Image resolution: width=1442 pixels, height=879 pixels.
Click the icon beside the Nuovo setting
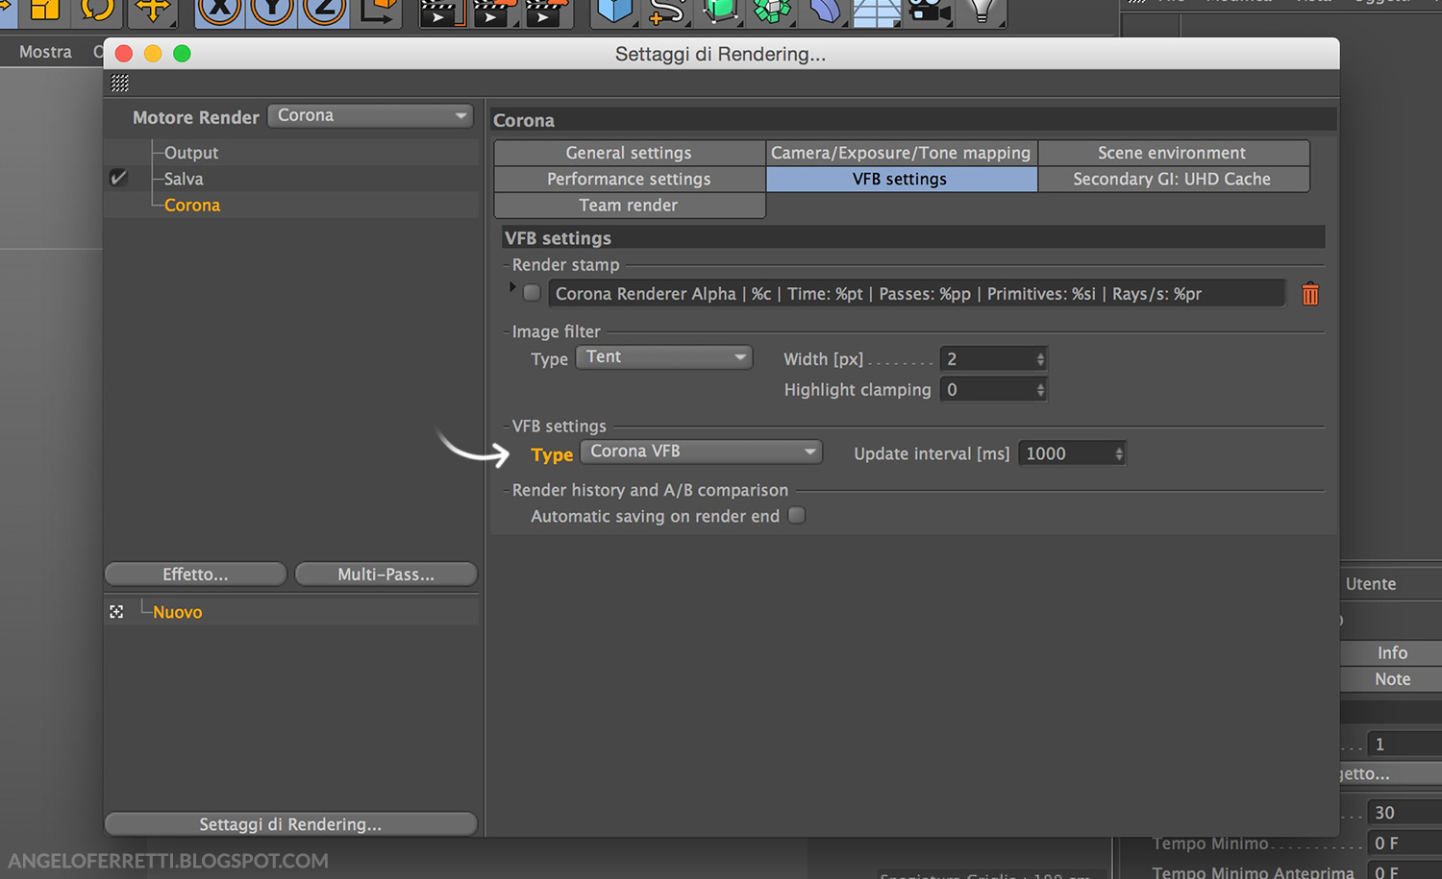[x=116, y=612]
